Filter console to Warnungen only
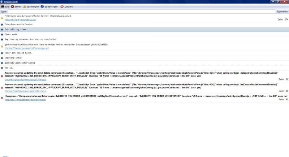This screenshot has height=157, width=289. tap(30, 6)
